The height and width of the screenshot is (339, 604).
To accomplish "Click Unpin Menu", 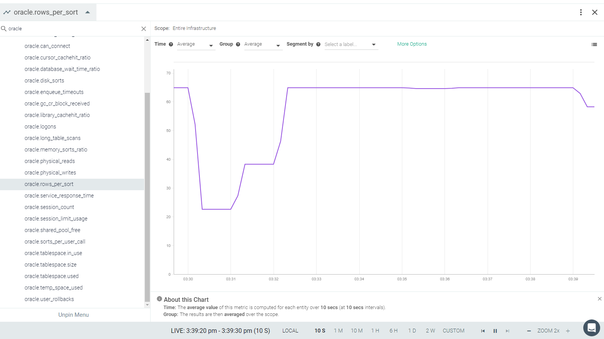I will tap(73, 315).
